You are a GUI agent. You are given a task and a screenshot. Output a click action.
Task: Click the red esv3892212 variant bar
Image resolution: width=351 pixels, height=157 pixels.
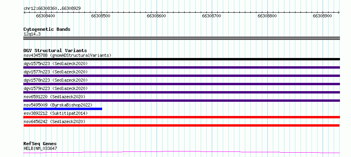[181, 117]
